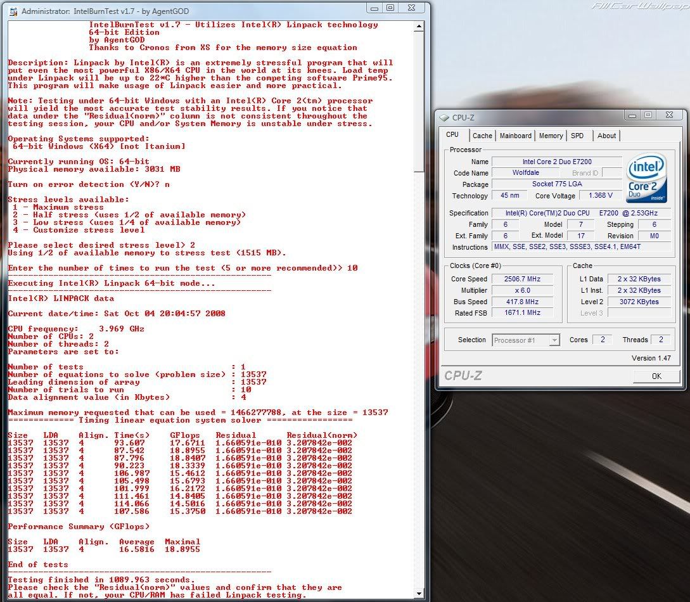Minimize the IntelBurnTest window

374,8
